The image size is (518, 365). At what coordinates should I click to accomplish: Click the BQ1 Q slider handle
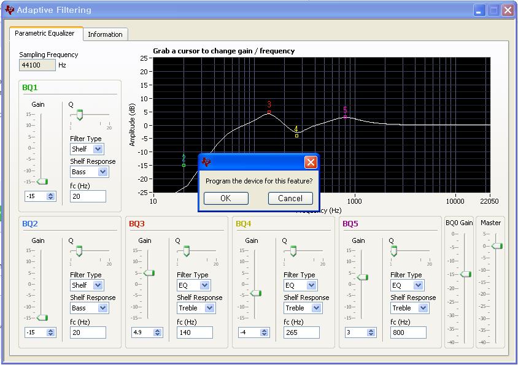pyautogui.click(x=79, y=115)
